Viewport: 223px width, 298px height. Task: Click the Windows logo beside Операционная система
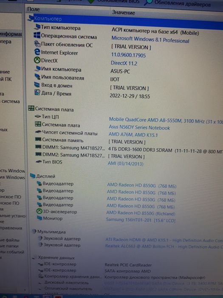(37, 35)
